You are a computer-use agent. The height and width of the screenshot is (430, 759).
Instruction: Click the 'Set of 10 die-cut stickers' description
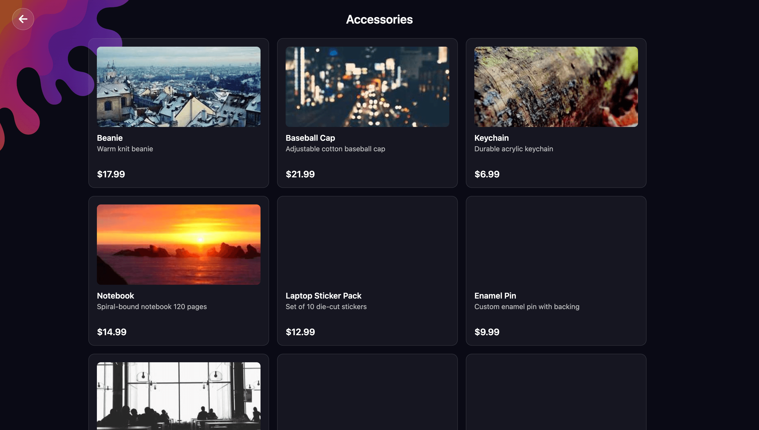326,307
